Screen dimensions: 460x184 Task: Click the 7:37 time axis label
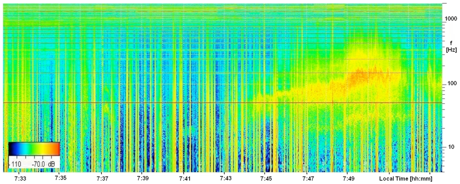[102, 179]
